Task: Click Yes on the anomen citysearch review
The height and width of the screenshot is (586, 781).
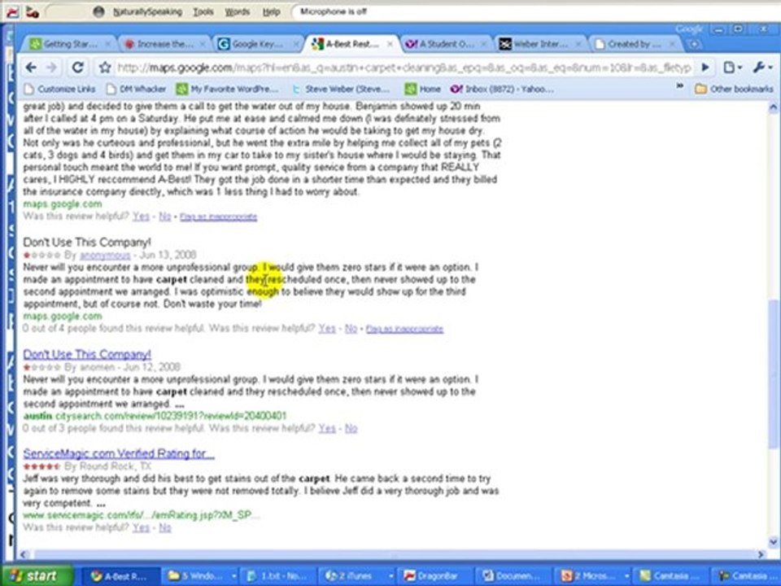Action: (327, 428)
